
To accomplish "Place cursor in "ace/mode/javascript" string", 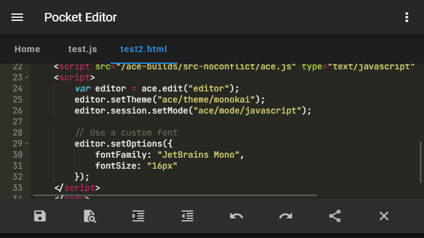I will click(248, 110).
